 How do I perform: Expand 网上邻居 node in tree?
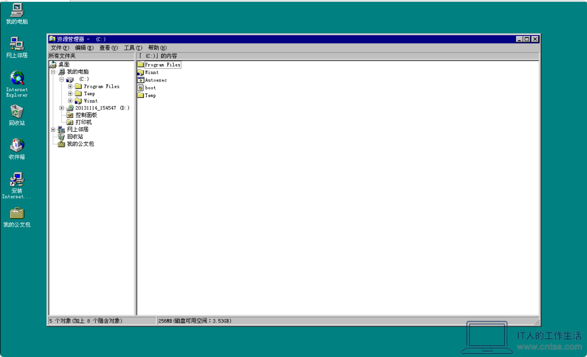tap(53, 130)
